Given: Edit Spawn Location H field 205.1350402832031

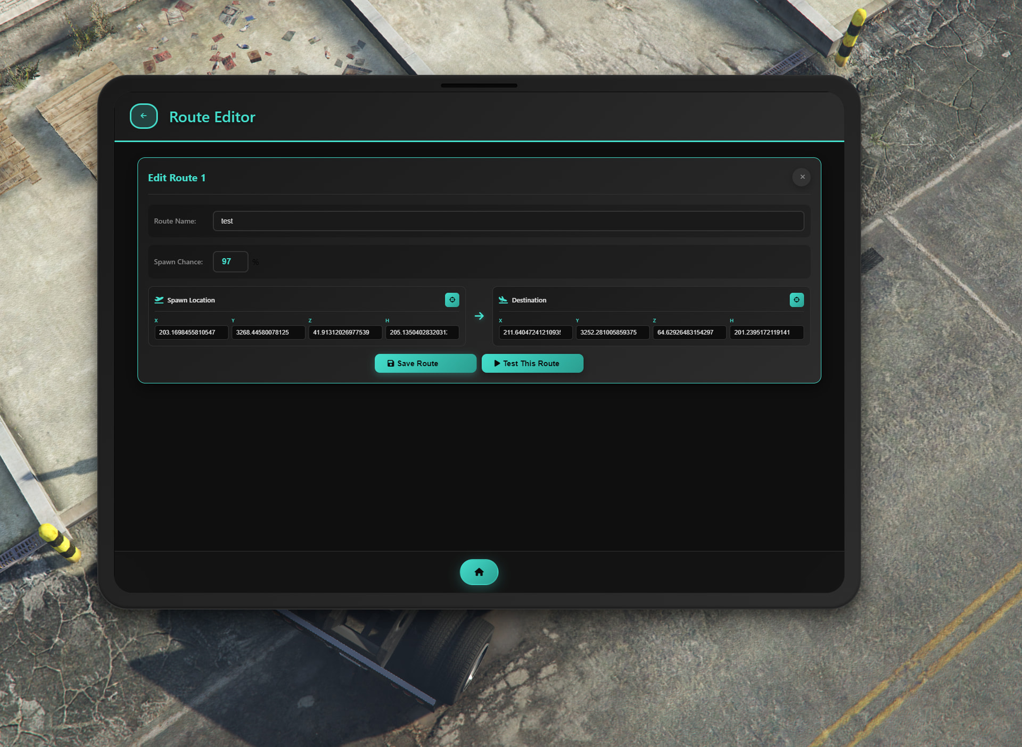Looking at the screenshot, I should pyautogui.click(x=422, y=332).
